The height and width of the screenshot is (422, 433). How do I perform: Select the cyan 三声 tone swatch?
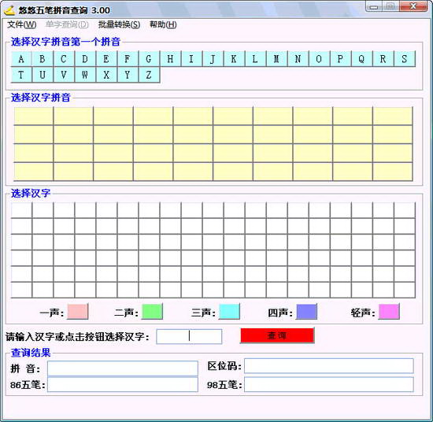pyautogui.click(x=229, y=312)
